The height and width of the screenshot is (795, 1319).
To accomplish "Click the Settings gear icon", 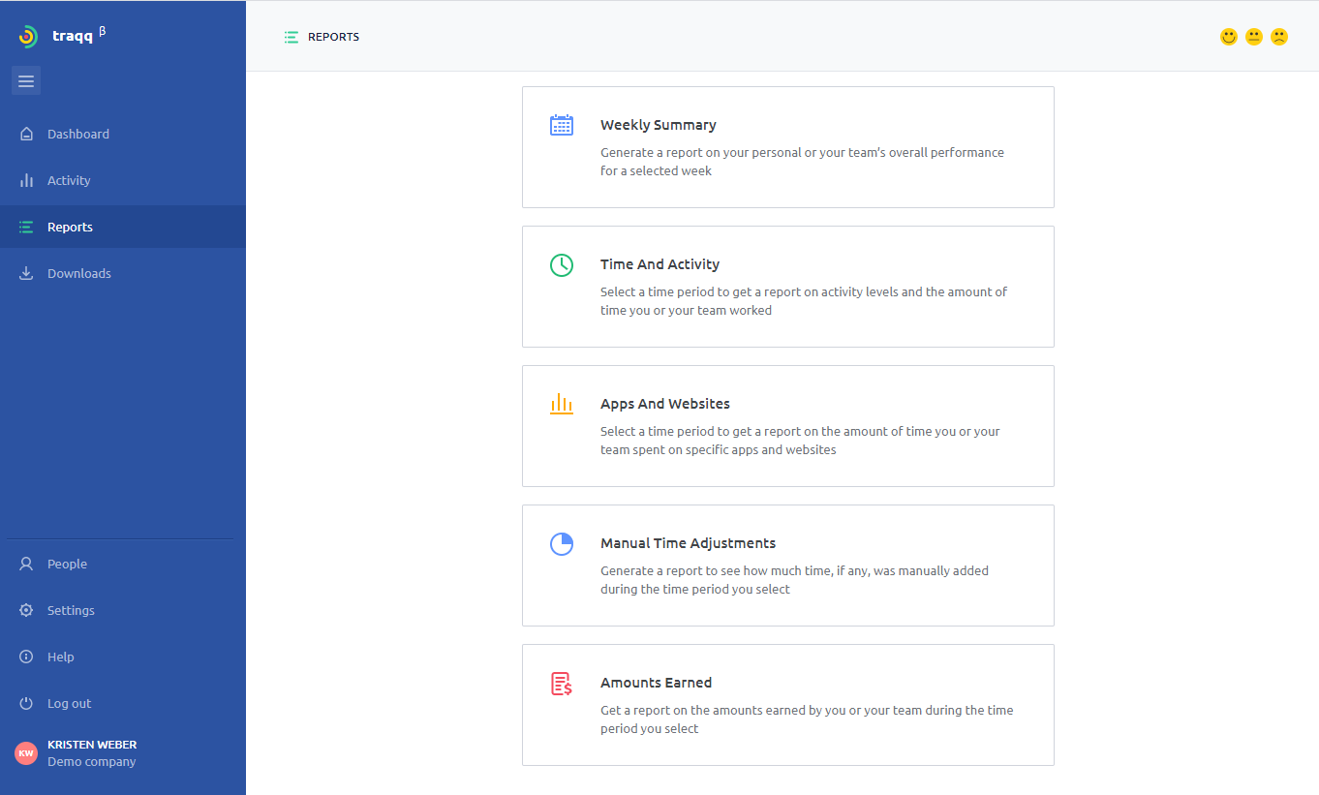I will coord(25,610).
